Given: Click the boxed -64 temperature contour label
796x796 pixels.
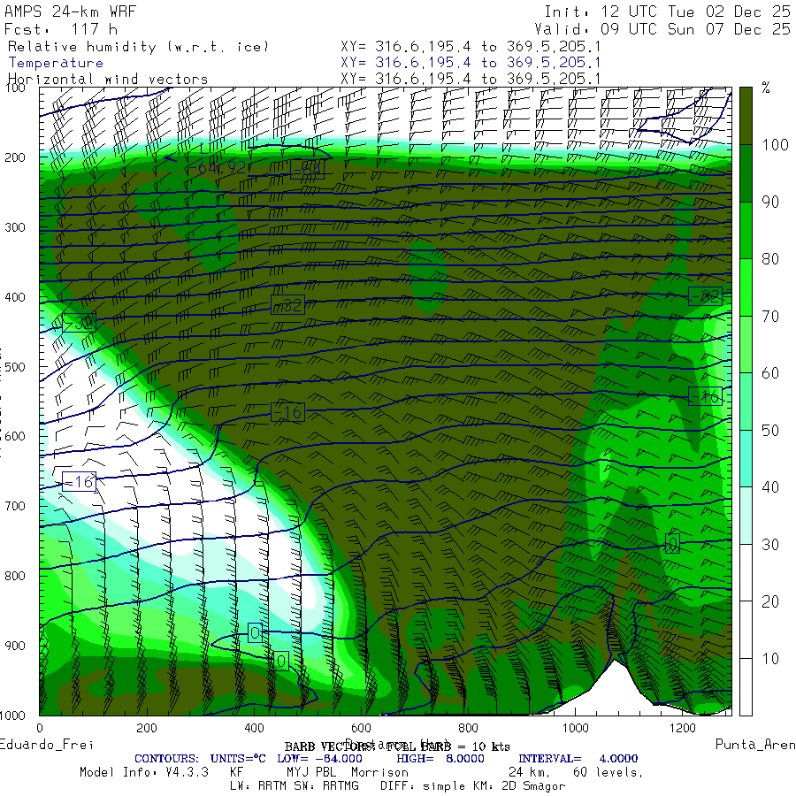Looking at the screenshot, I should pos(307,169).
